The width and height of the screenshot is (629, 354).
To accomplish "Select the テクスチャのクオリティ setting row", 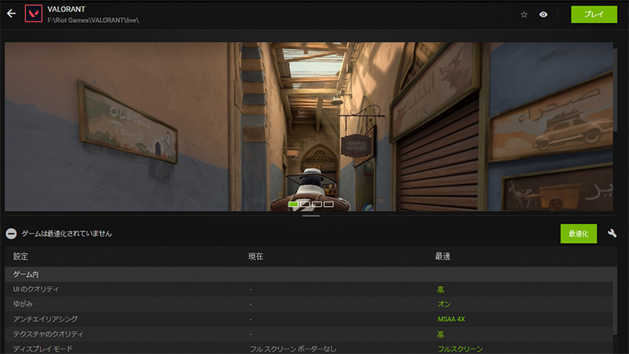I will [308, 334].
